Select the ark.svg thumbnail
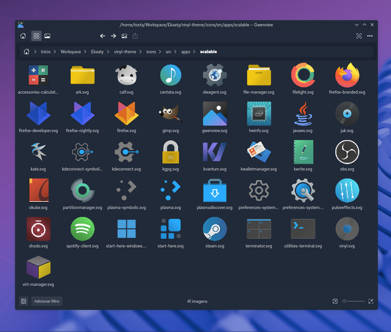The height and width of the screenshot is (332, 391). coord(82,75)
